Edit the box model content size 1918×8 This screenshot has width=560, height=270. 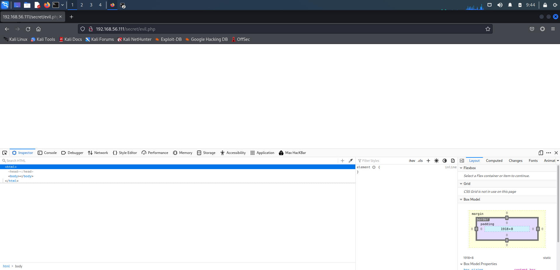[x=507, y=229]
